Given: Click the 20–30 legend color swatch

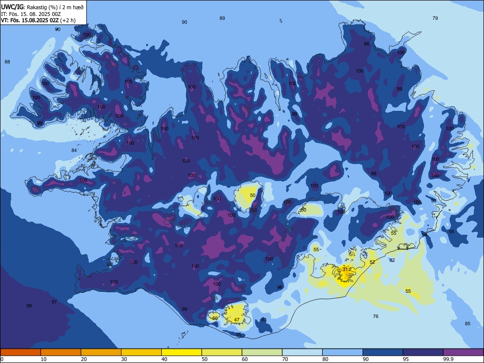Looking at the screenshot, I should click(x=101, y=352).
